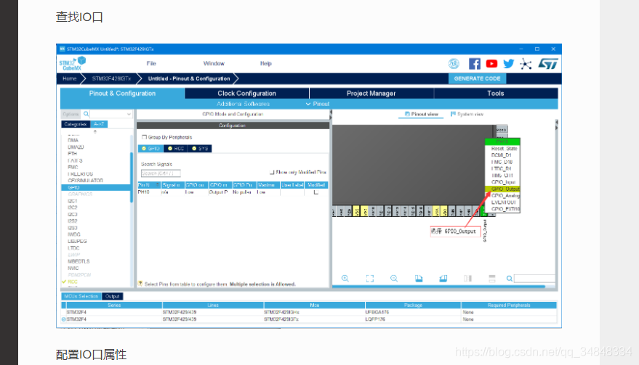Click the Search Signals input field
The width and height of the screenshot is (639, 365).
pos(161,173)
